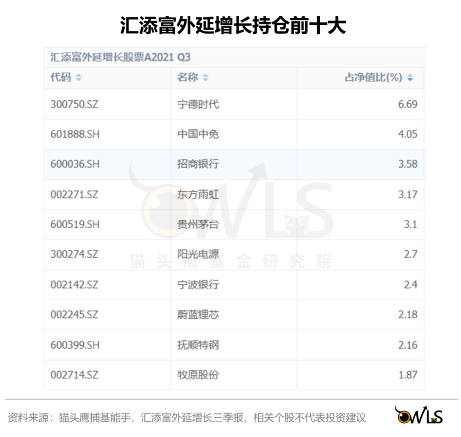Select stock name 牧原股份

click(198, 375)
